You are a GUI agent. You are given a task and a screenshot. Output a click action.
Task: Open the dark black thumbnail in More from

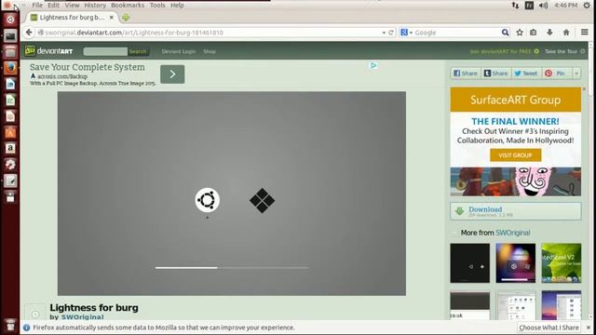[x=469, y=263]
